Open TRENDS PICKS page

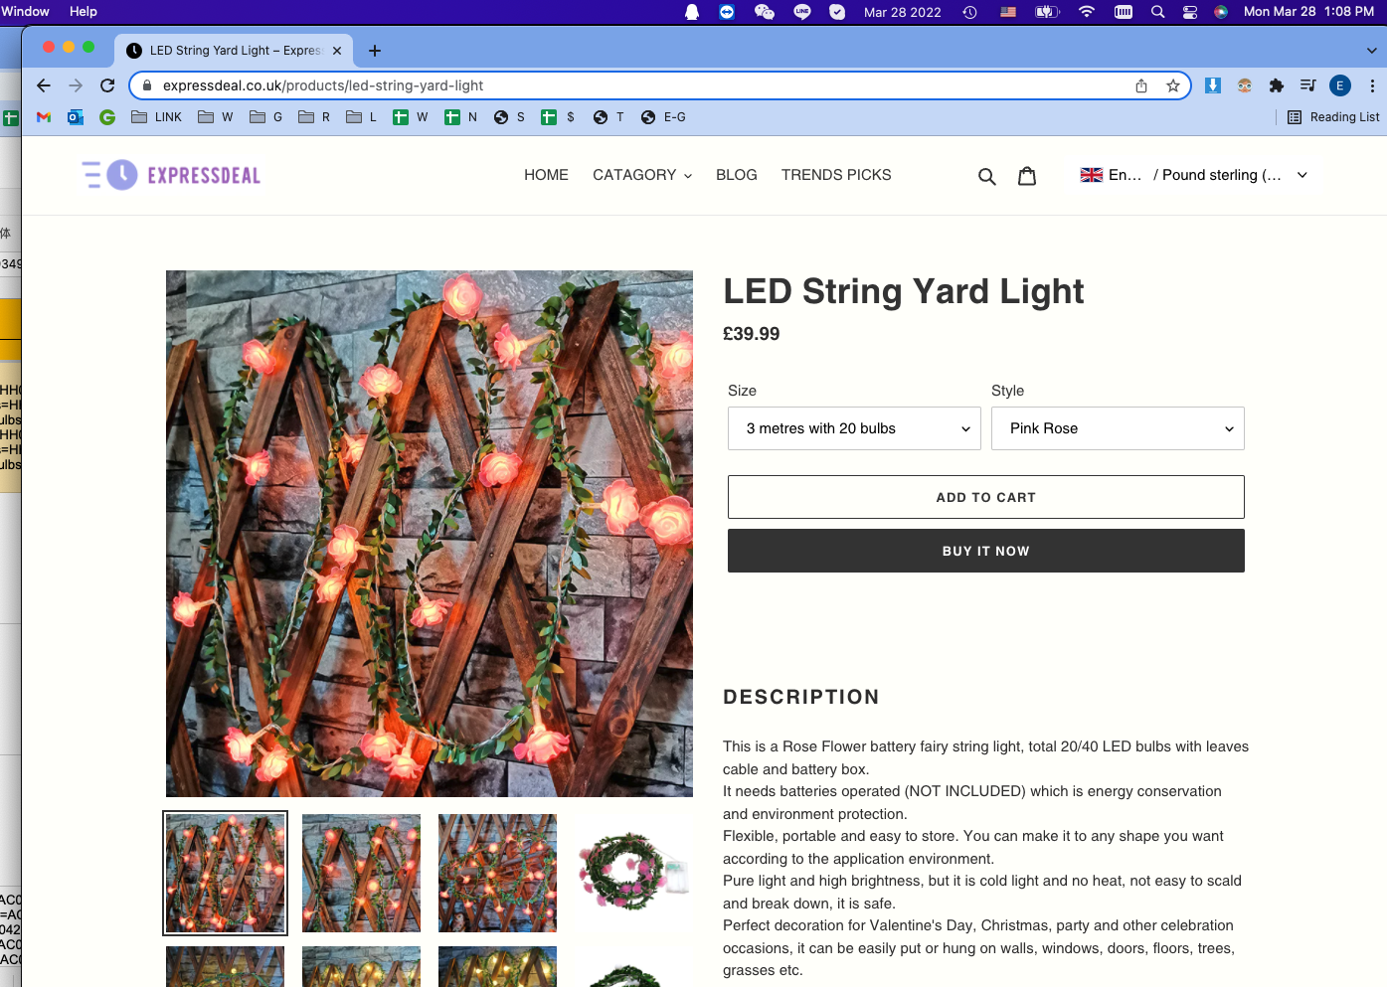click(836, 175)
